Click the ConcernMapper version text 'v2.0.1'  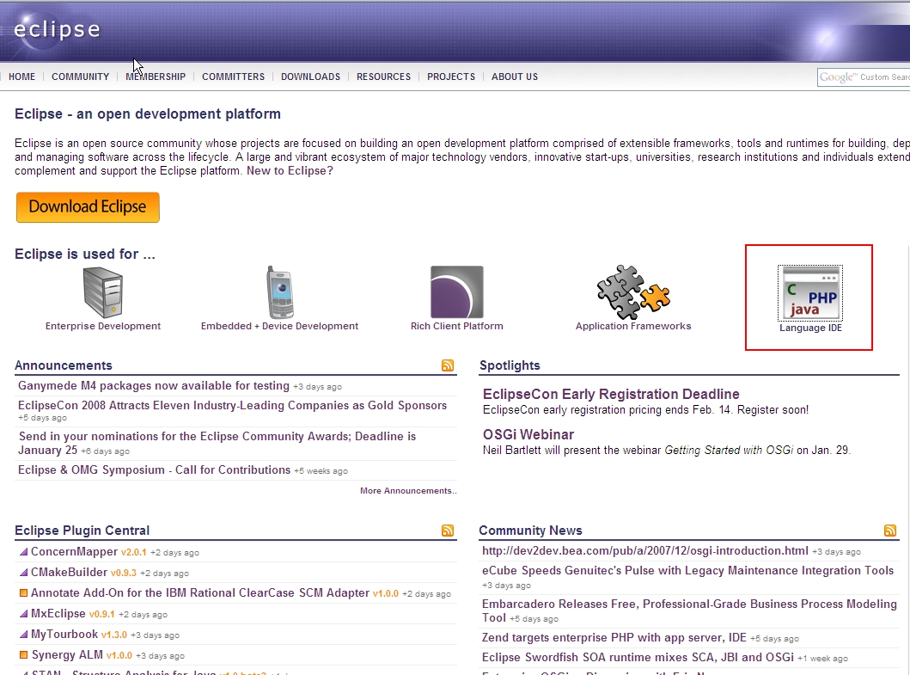[133, 552]
